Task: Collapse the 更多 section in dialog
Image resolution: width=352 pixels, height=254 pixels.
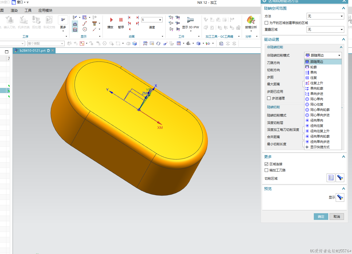Action: [343, 156]
